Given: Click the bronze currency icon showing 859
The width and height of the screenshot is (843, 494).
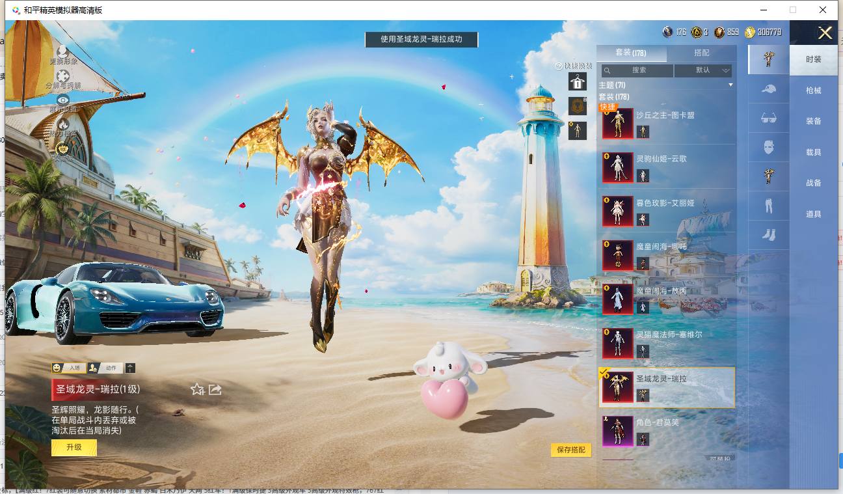Looking at the screenshot, I should 719,32.
